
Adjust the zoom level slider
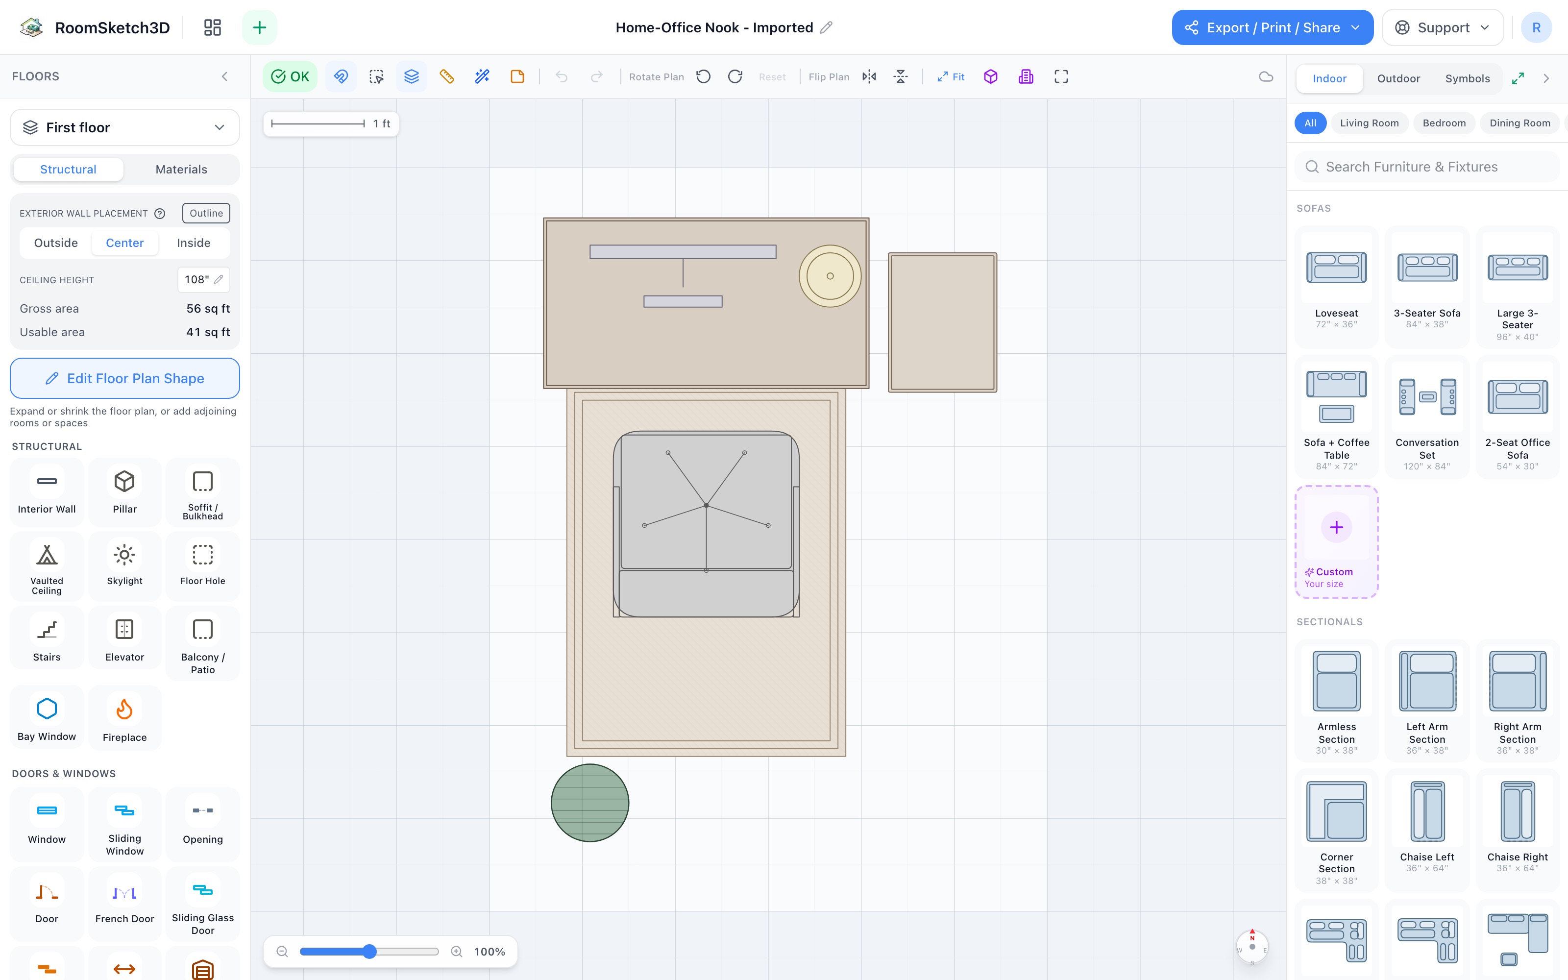pyautogui.click(x=369, y=952)
